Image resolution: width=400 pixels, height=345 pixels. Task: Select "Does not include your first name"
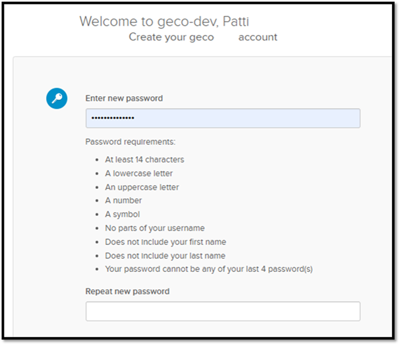(x=165, y=242)
